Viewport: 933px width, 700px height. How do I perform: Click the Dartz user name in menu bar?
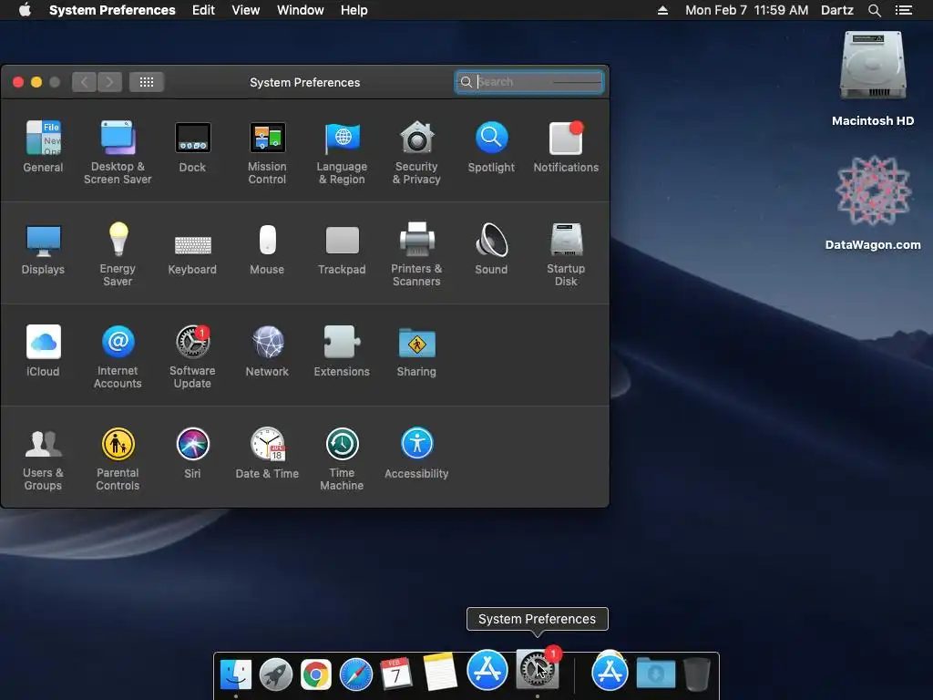pyautogui.click(x=837, y=10)
